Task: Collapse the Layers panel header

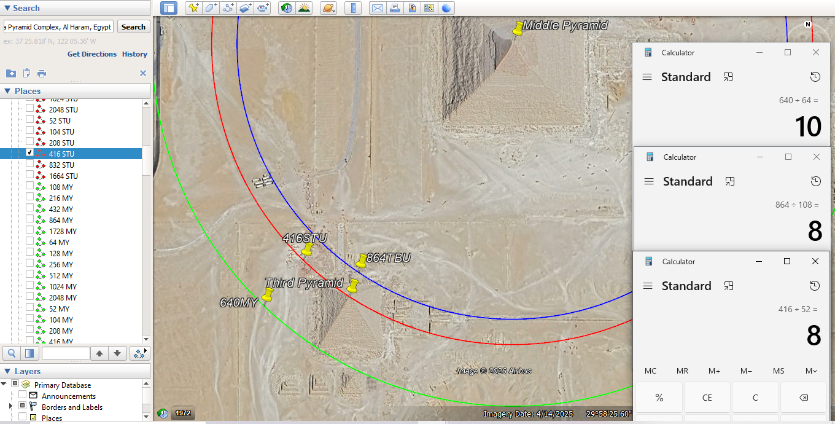Action: 7,371
